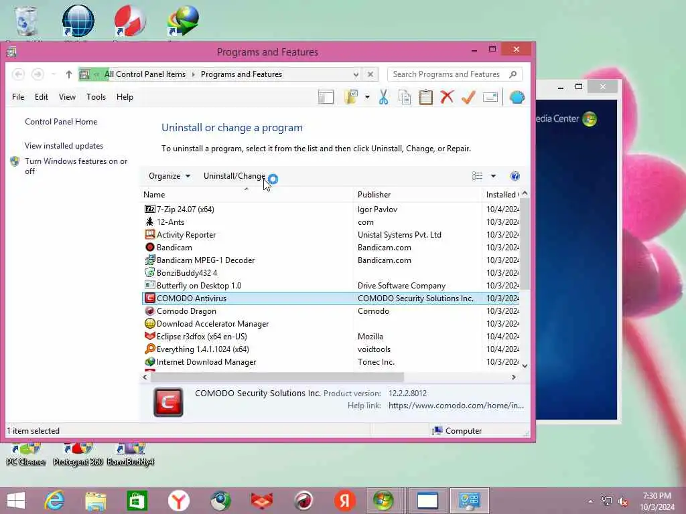The height and width of the screenshot is (514, 686).
Task: Click the comodo.com help link
Action: [x=456, y=406]
